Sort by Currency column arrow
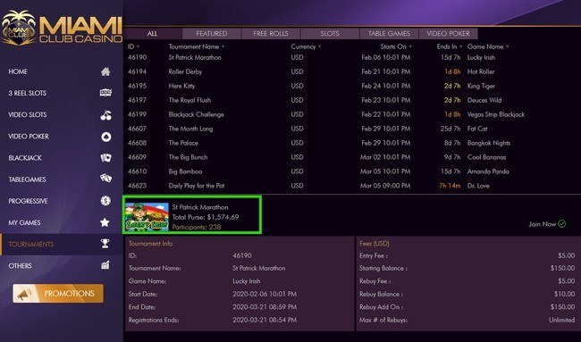Viewport: 581px width, 342px height. tap(319, 46)
